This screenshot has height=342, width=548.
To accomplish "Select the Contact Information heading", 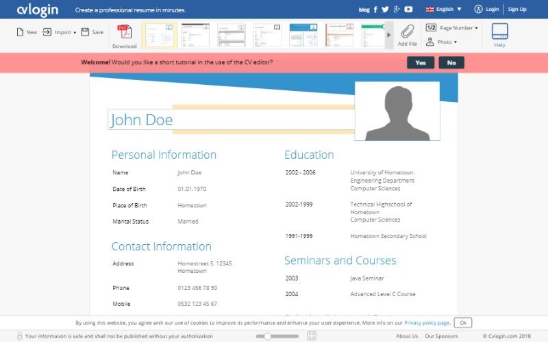I will 161,246.
